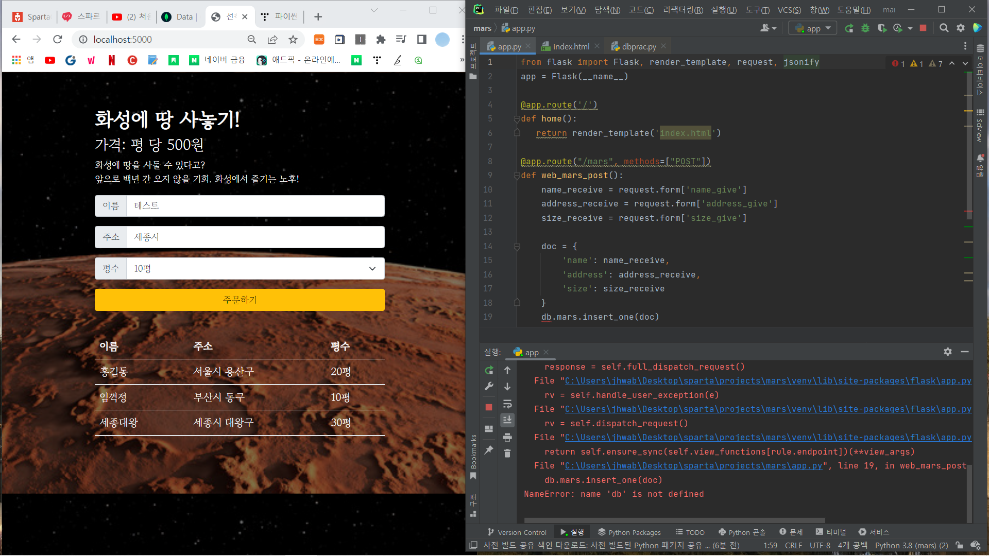989x556 pixels.
Task: Open Netflix bookmark in bookmarks bar
Action: click(112, 60)
